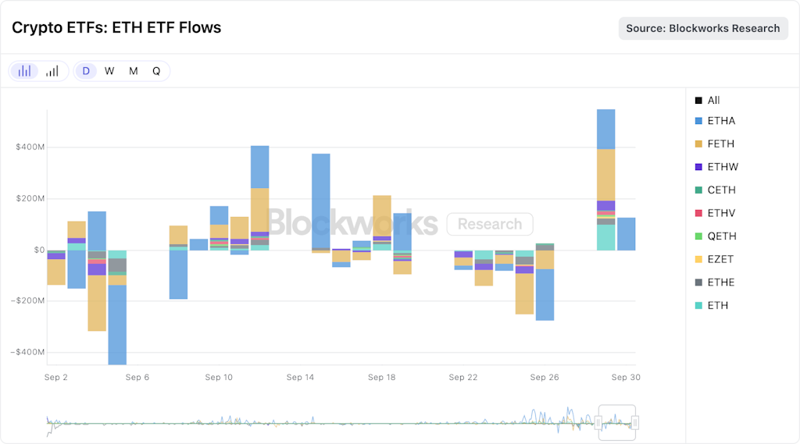Click the EZET yellow legend icon

click(698, 259)
